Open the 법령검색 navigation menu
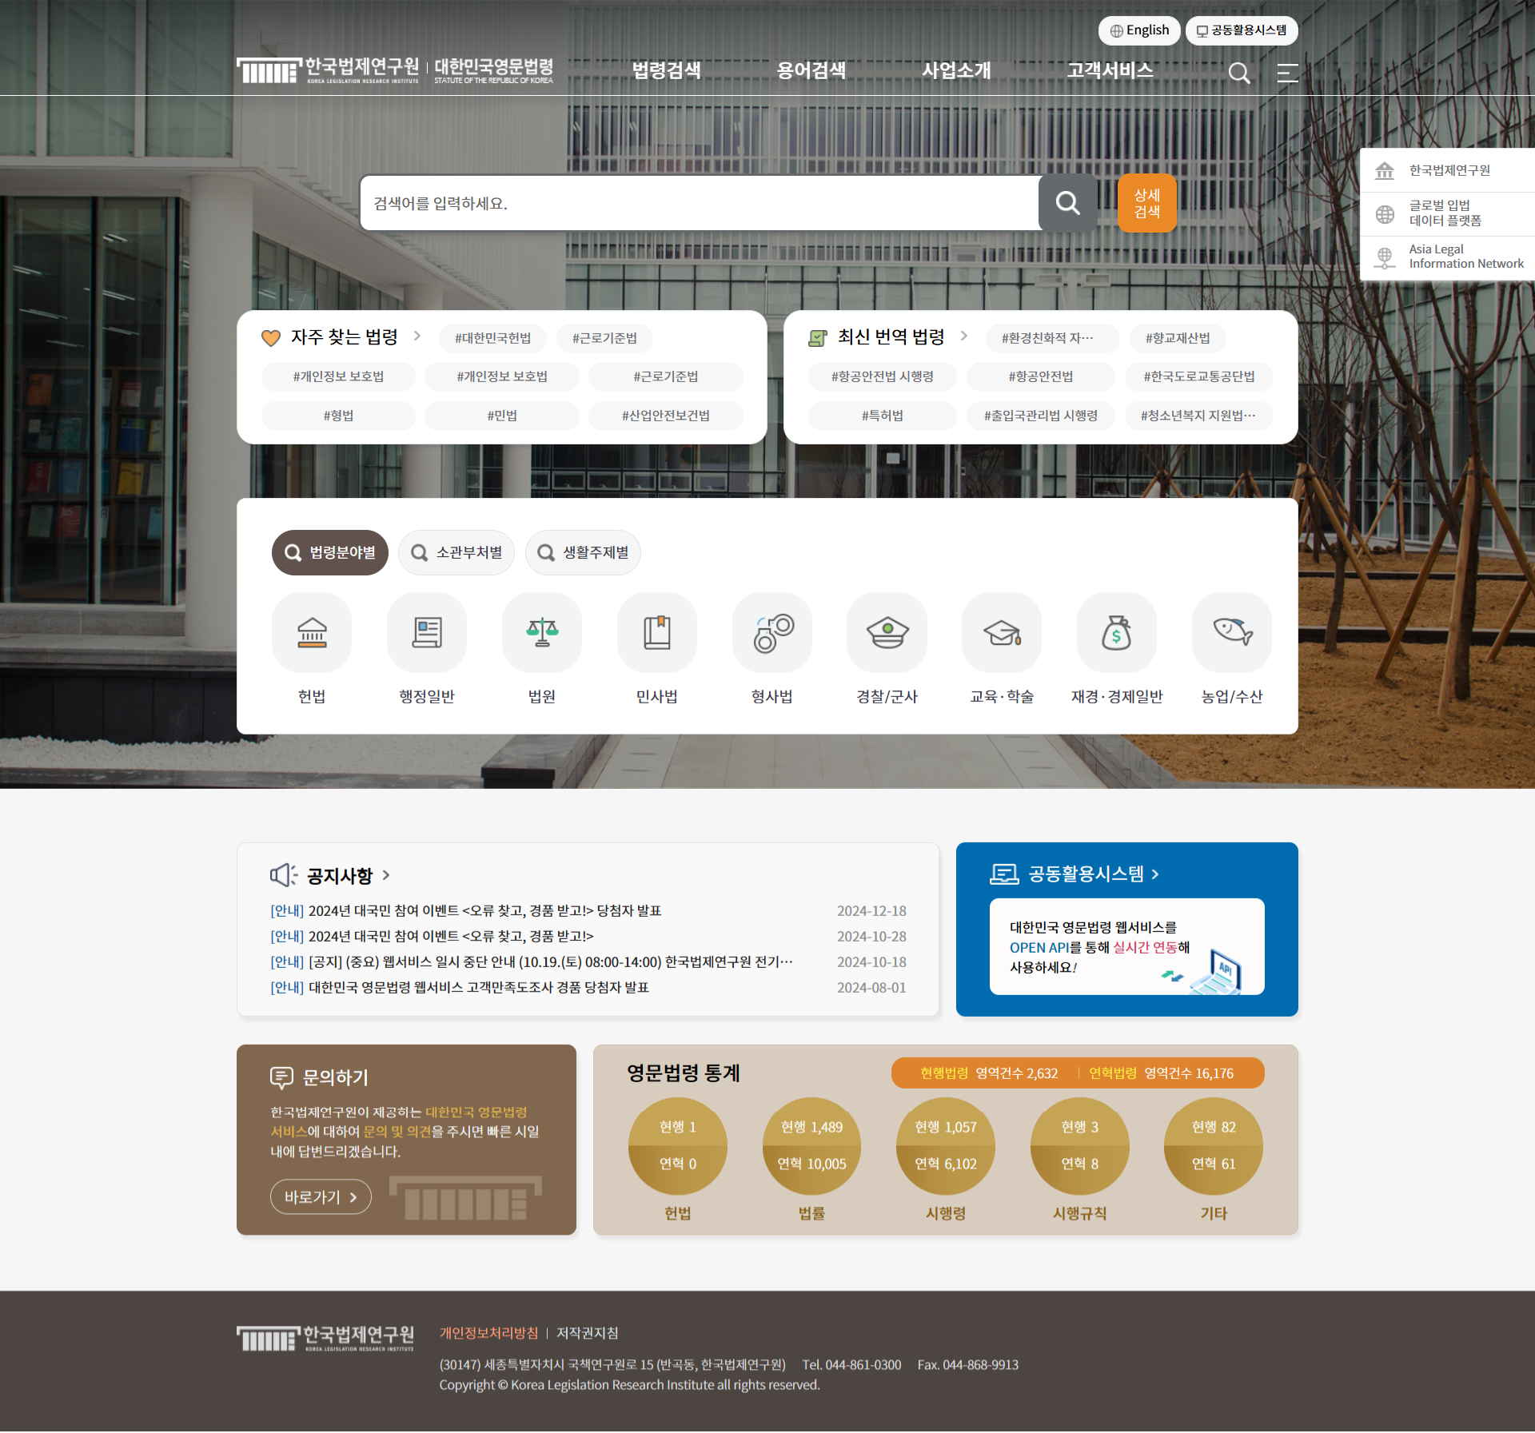 pyautogui.click(x=666, y=70)
